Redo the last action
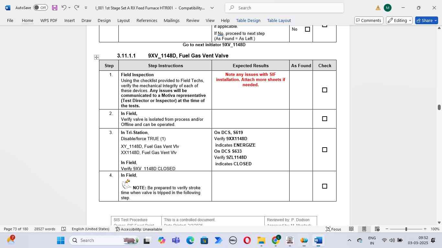This screenshot has height=248, width=442. [77, 7]
